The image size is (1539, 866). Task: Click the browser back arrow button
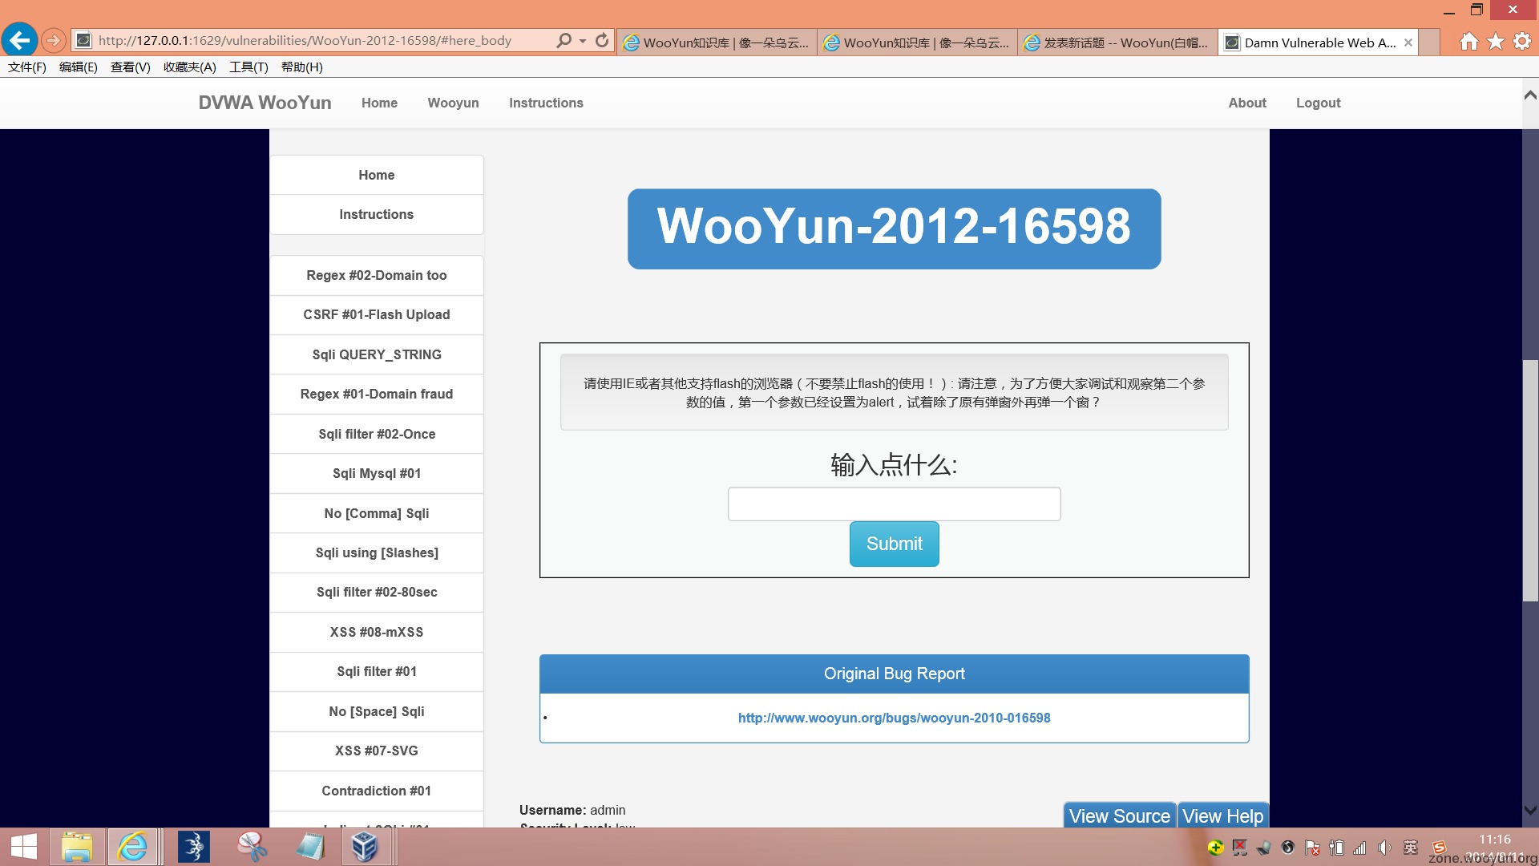pos(19,40)
